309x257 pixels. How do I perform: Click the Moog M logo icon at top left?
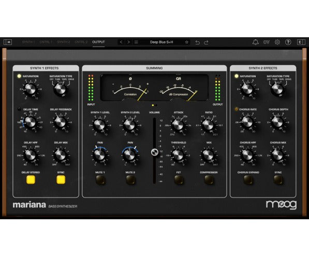tap(8, 42)
